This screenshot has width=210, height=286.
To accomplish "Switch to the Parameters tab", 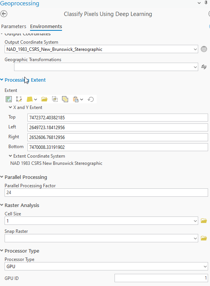I will click(14, 27).
